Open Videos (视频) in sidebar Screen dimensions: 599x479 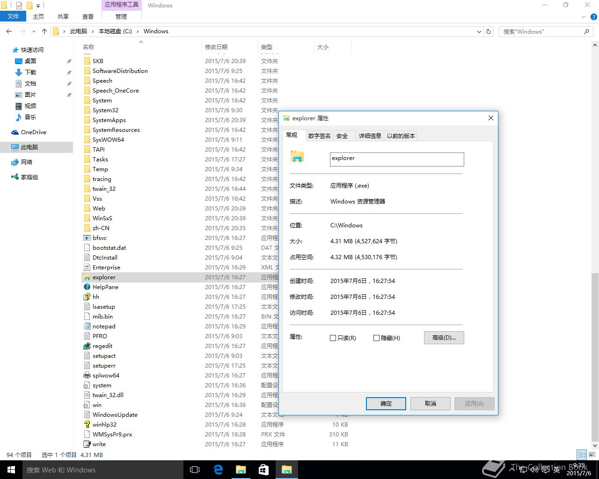pos(30,106)
